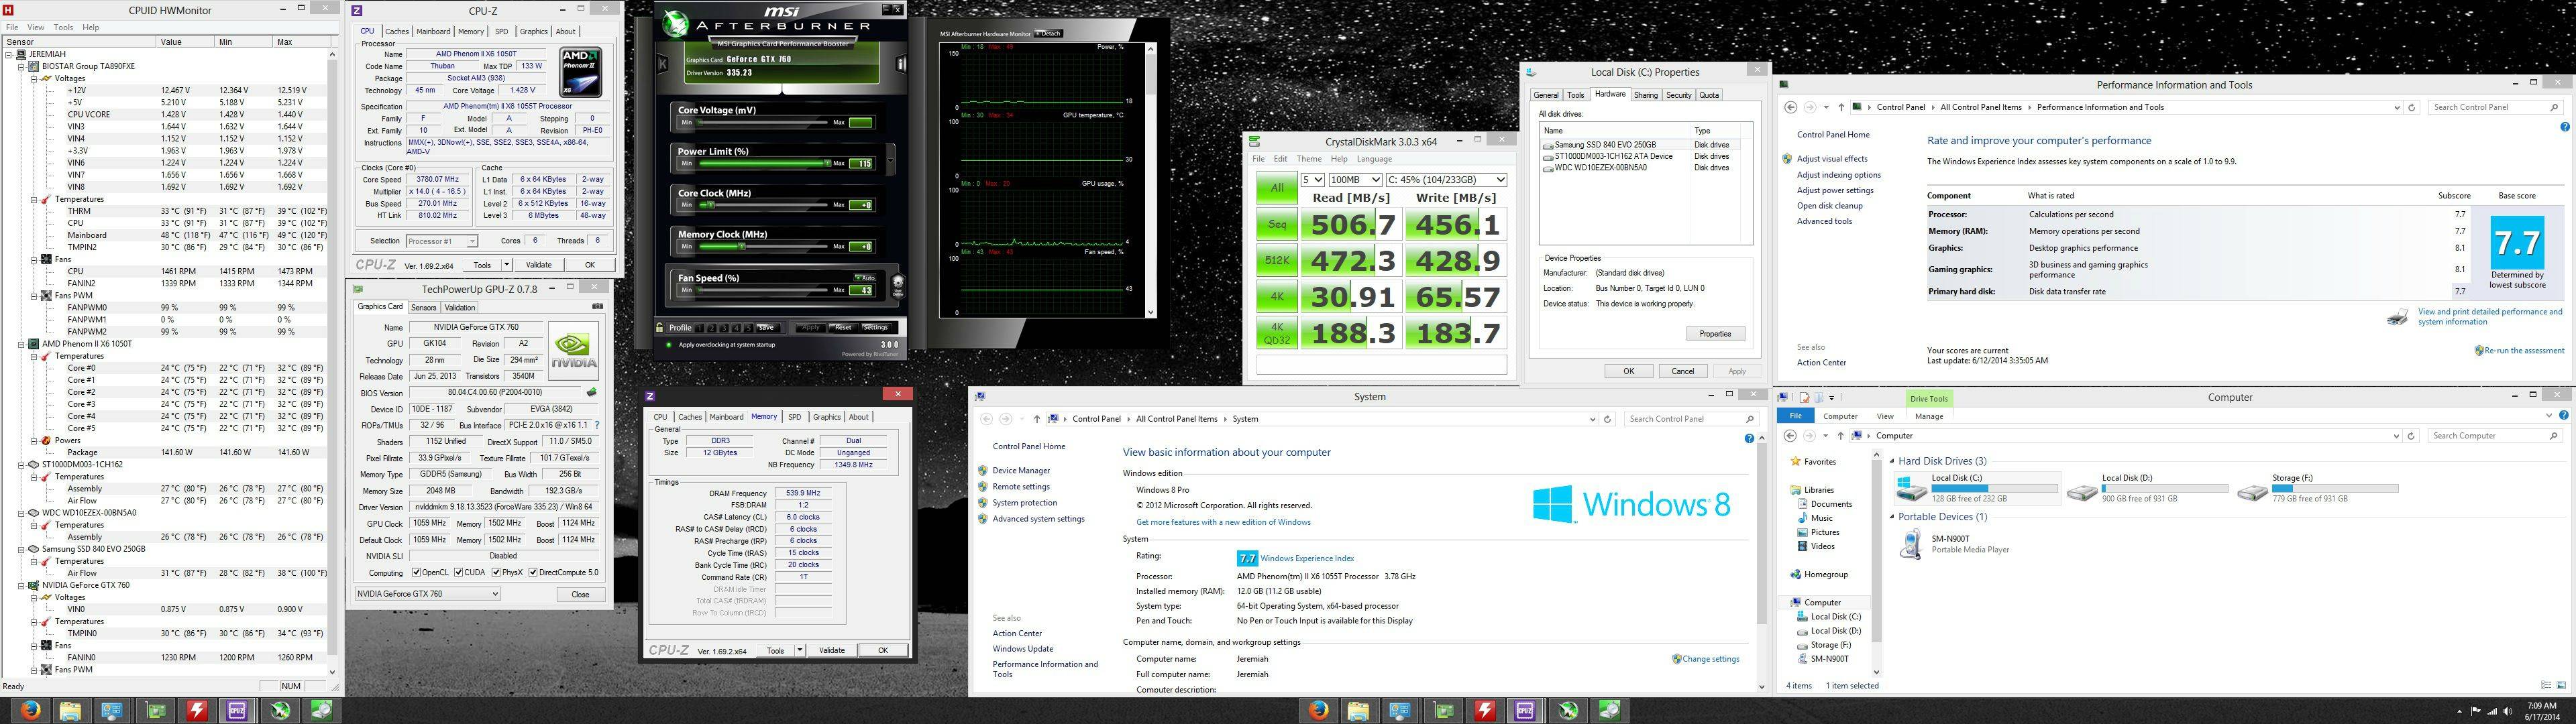Image resolution: width=2576 pixels, height=724 pixels.
Task: Open the Sensors tab in GPU-Z
Action: click(x=423, y=307)
